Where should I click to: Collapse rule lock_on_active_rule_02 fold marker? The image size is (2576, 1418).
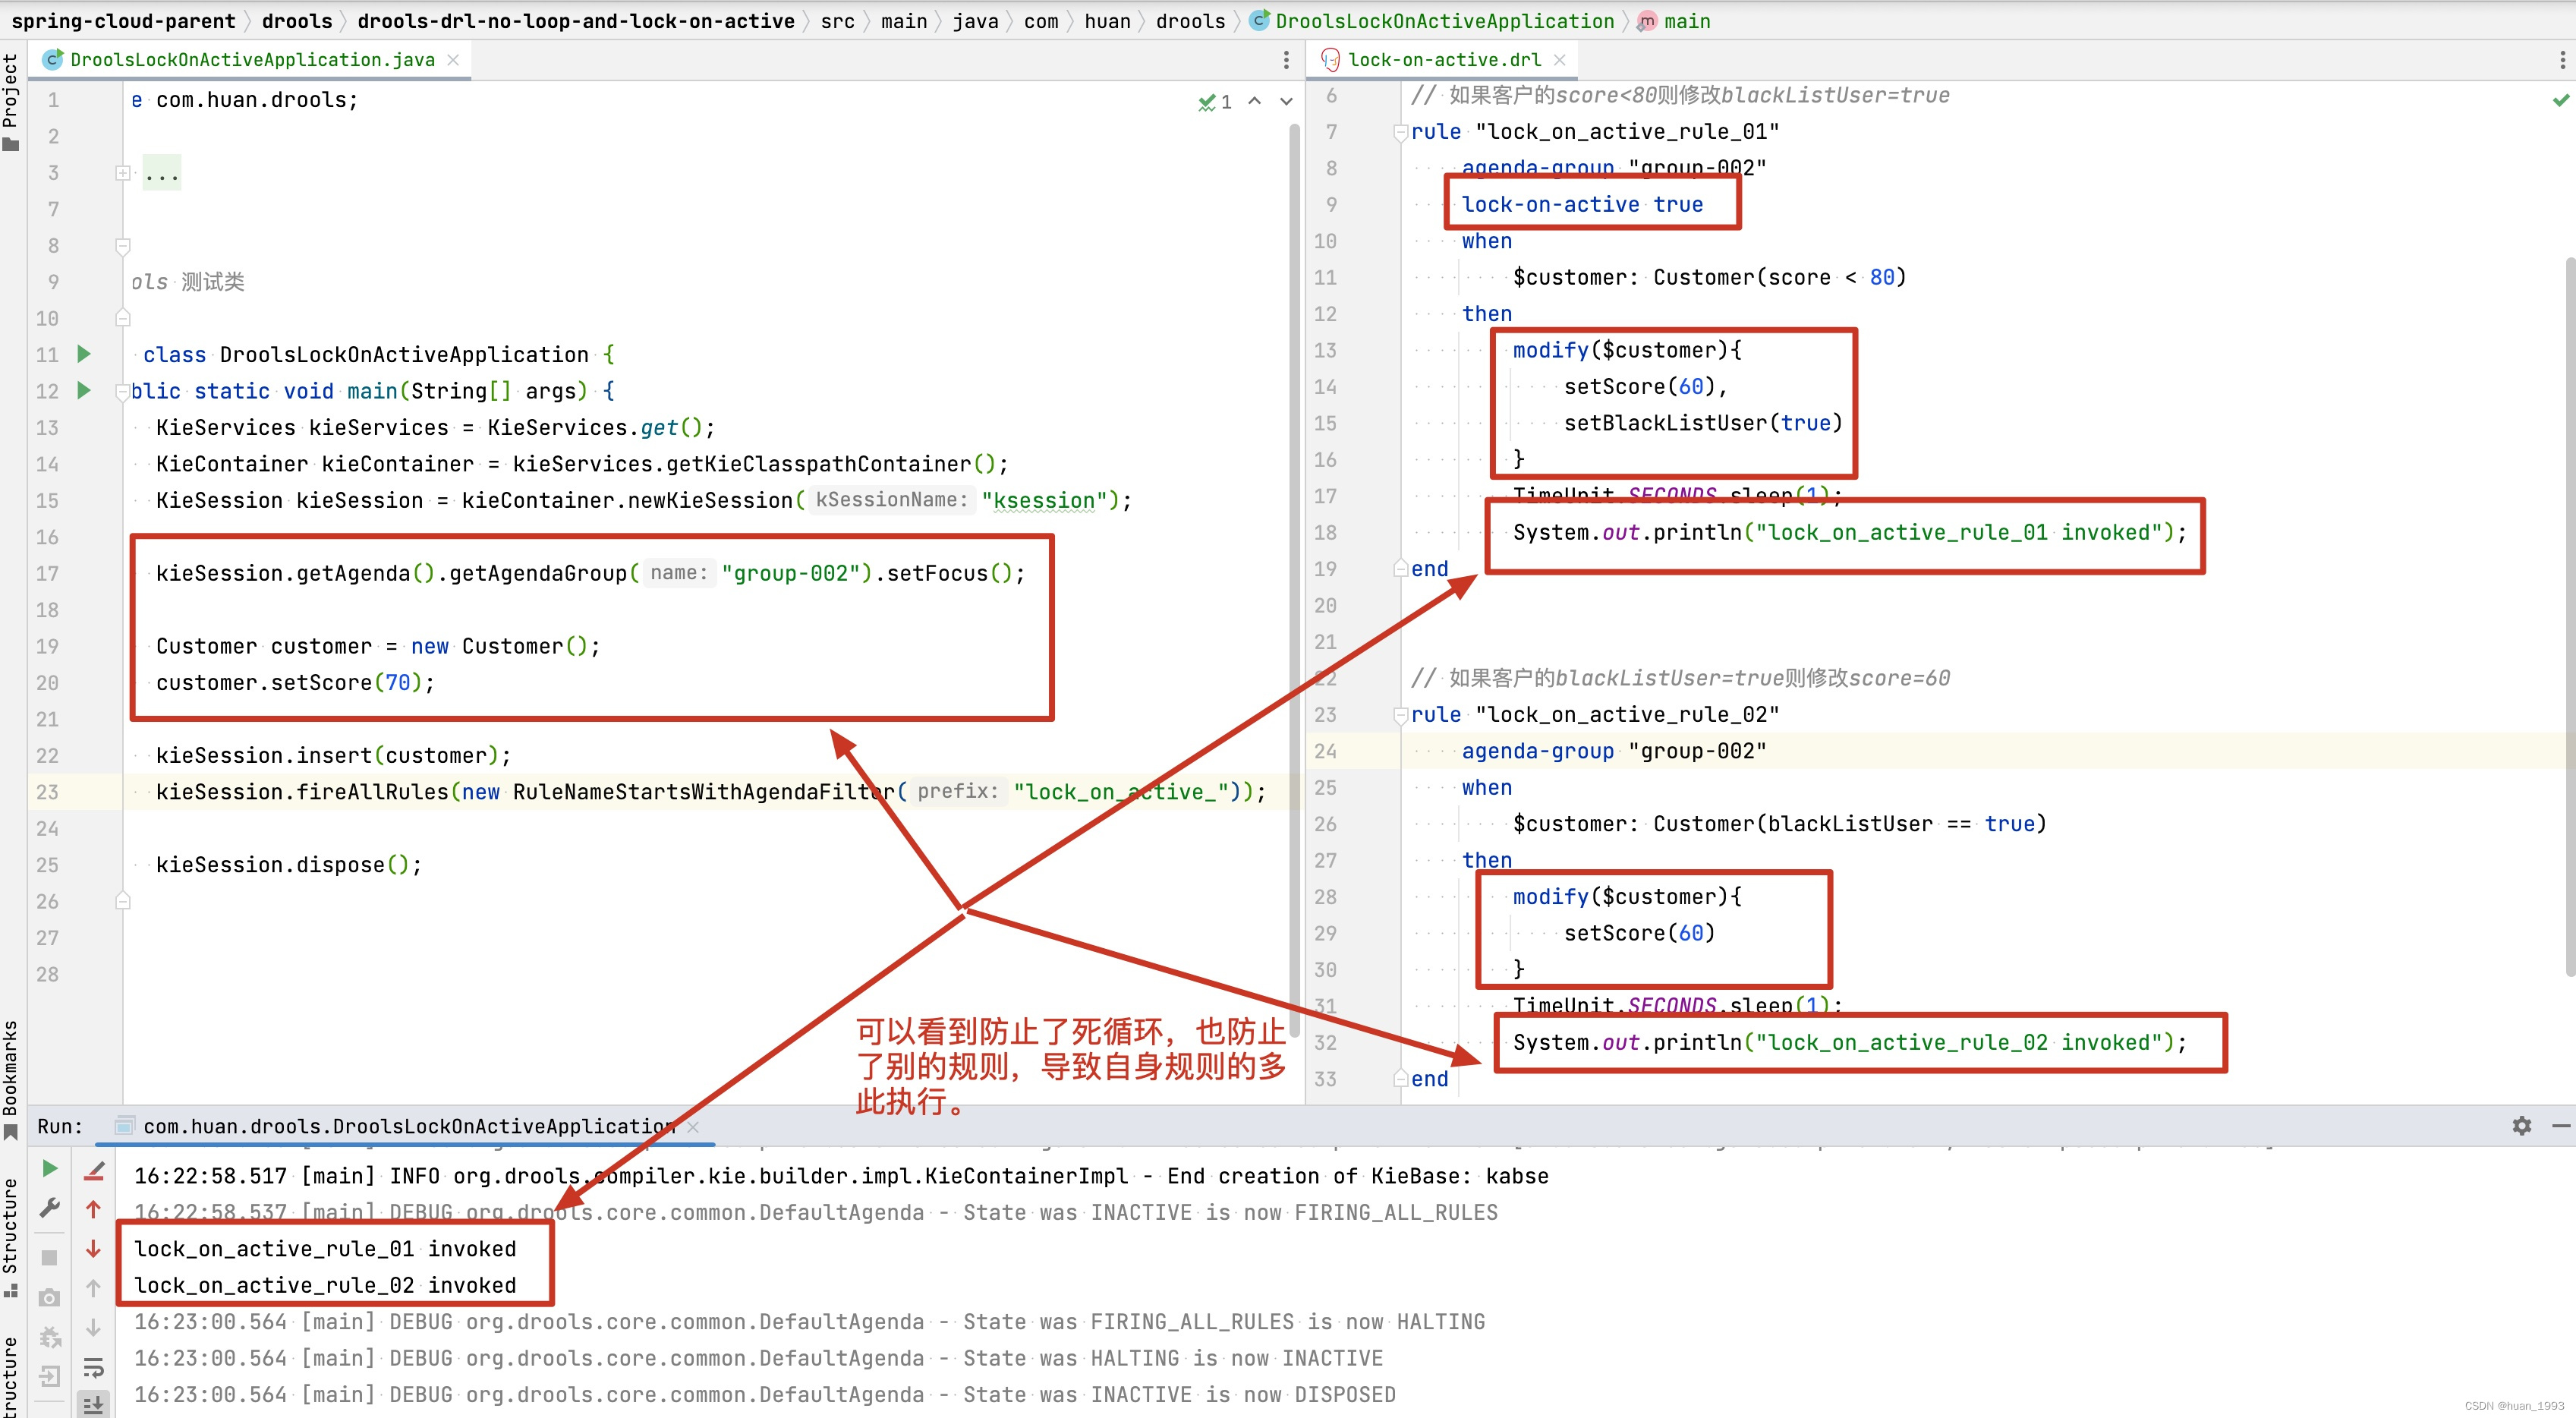click(x=1400, y=715)
